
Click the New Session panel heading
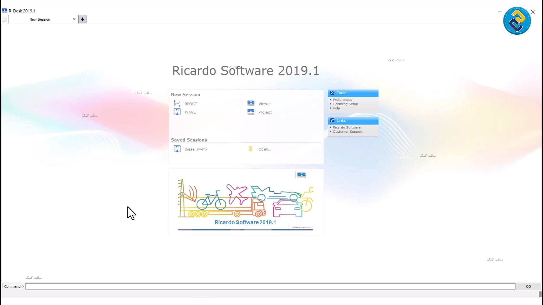point(185,95)
